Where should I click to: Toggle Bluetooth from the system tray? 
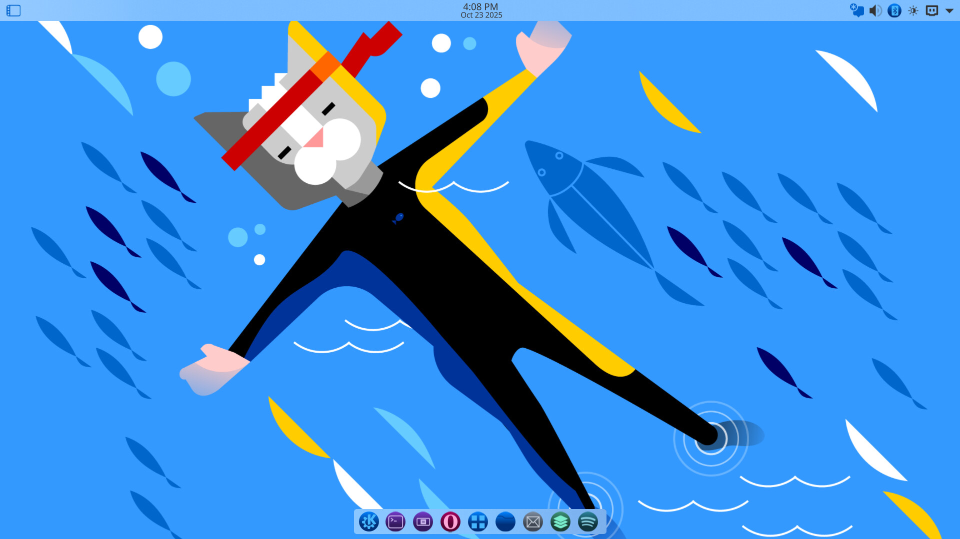(894, 10)
